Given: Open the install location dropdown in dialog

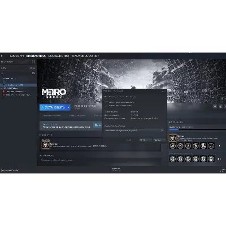Looking at the screenshot, I should click(134, 131).
